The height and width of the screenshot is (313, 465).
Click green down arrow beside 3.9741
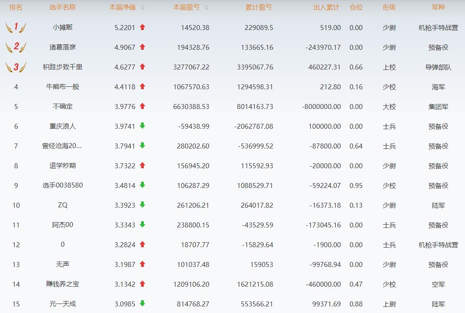point(143,126)
